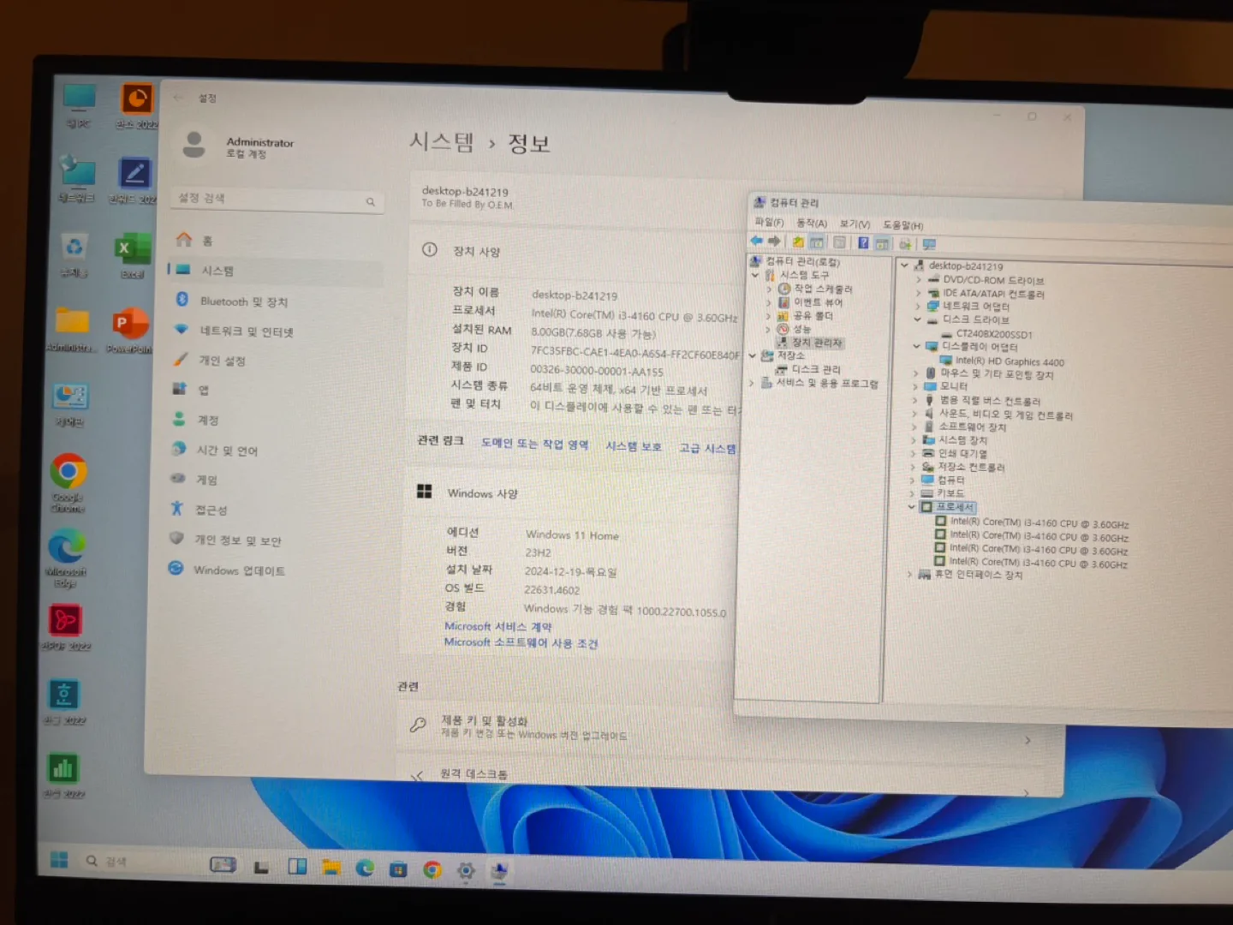The width and height of the screenshot is (1233, 925).
Task: Collapse 디스크 드라이브 device category
Action: click(917, 319)
